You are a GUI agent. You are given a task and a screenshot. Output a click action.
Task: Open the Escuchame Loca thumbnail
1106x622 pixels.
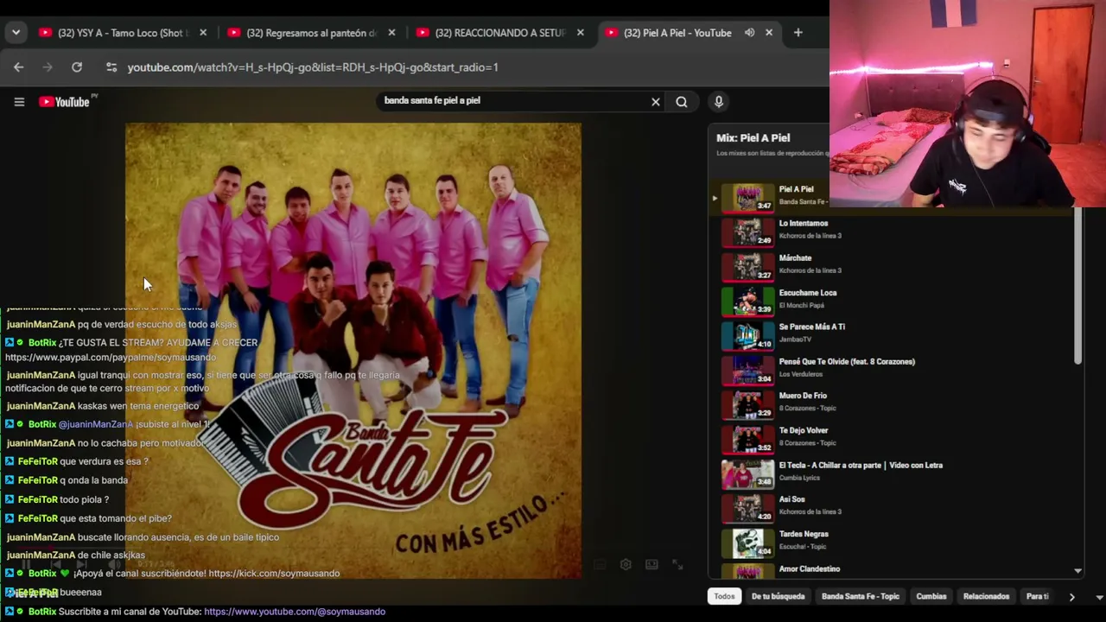(x=748, y=301)
